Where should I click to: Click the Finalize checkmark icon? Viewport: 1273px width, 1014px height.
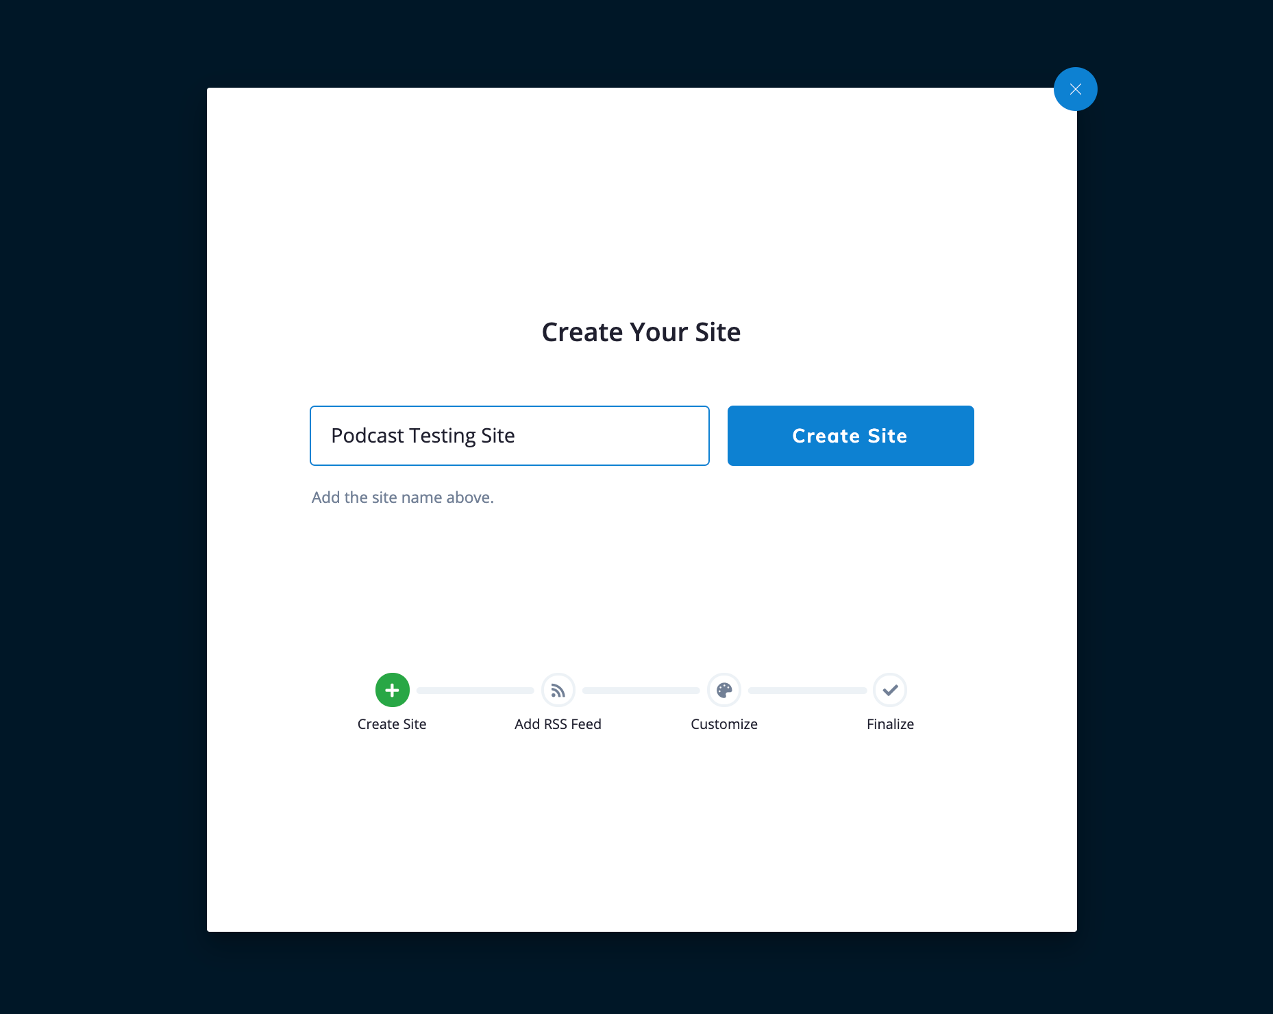pyautogui.click(x=890, y=690)
